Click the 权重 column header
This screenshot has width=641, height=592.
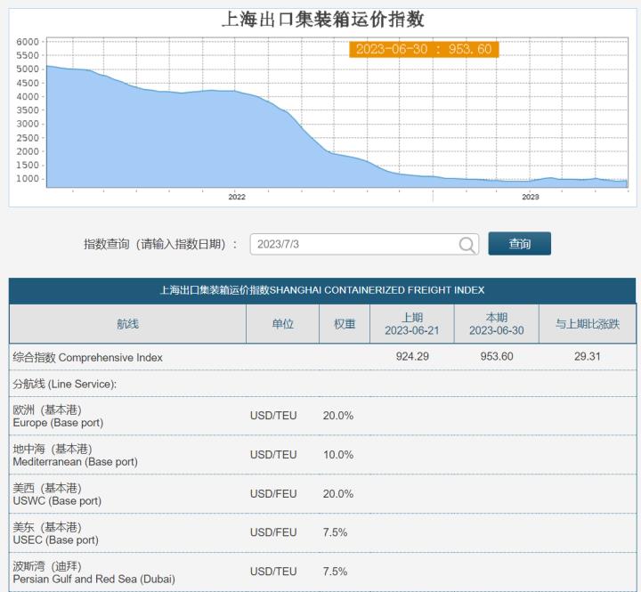point(345,324)
